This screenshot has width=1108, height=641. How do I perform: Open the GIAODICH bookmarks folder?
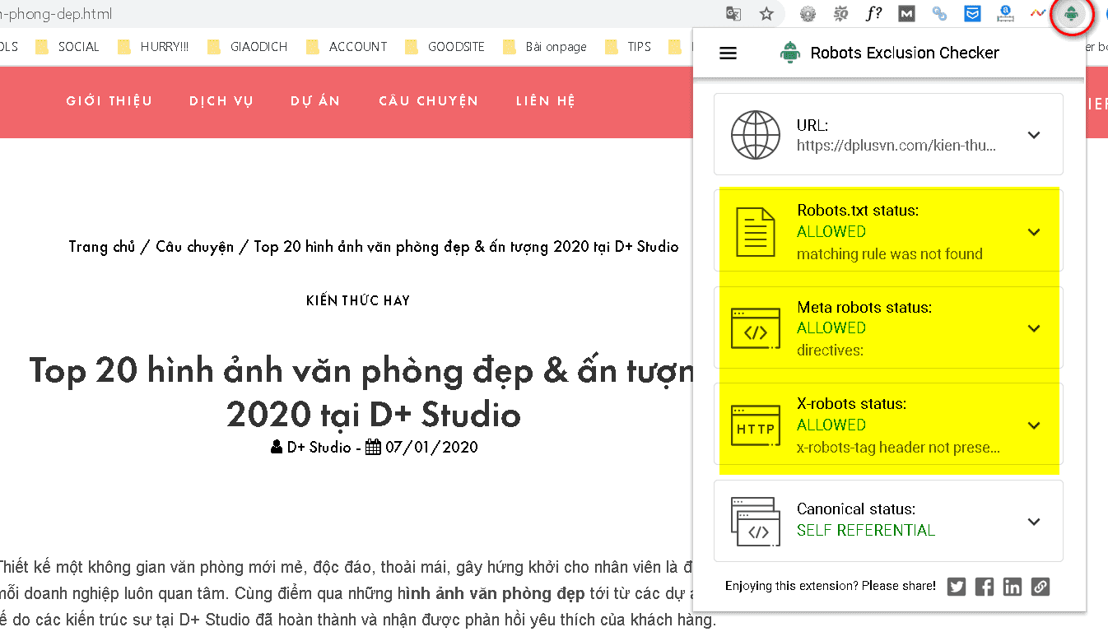click(x=248, y=47)
